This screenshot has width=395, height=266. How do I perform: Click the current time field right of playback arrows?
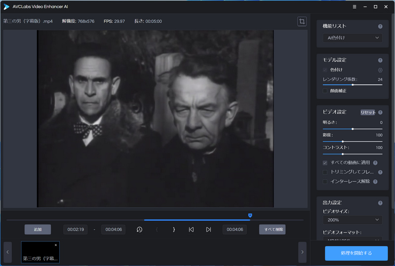235,229
